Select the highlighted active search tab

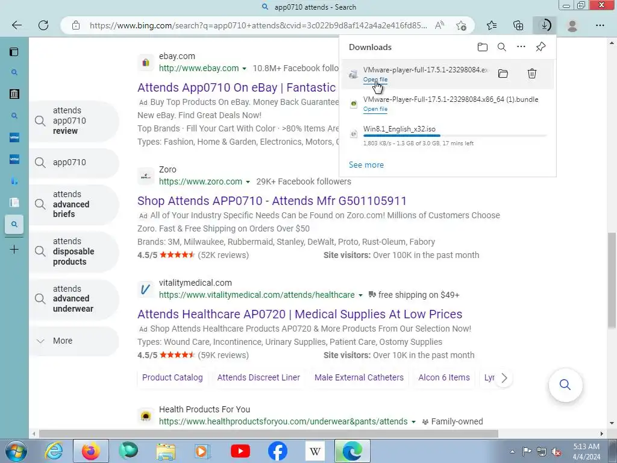point(14,224)
